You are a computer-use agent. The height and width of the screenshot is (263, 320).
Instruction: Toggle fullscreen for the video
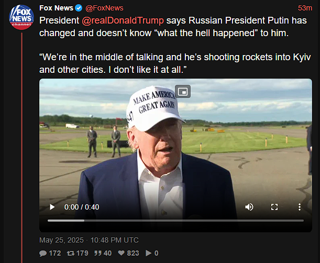(274, 207)
